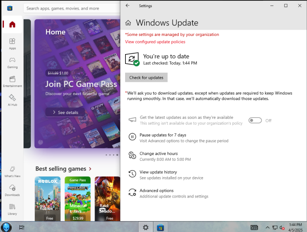
Task: Click "You're up to date" status text
Action: (x=166, y=56)
